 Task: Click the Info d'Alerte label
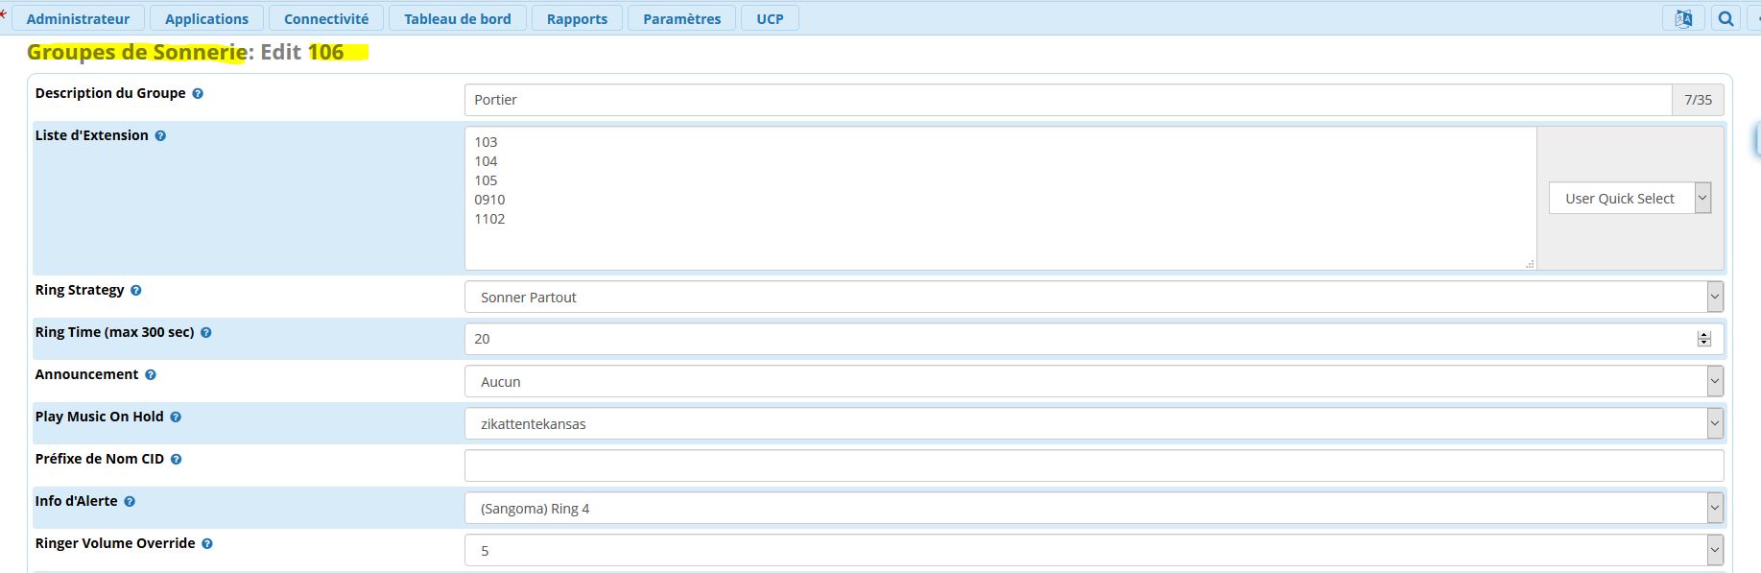[77, 501]
